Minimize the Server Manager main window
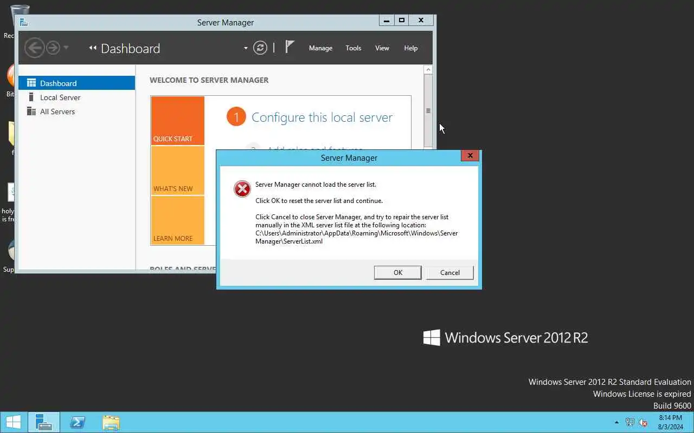This screenshot has height=433, width=694. [x=387, y=21]
